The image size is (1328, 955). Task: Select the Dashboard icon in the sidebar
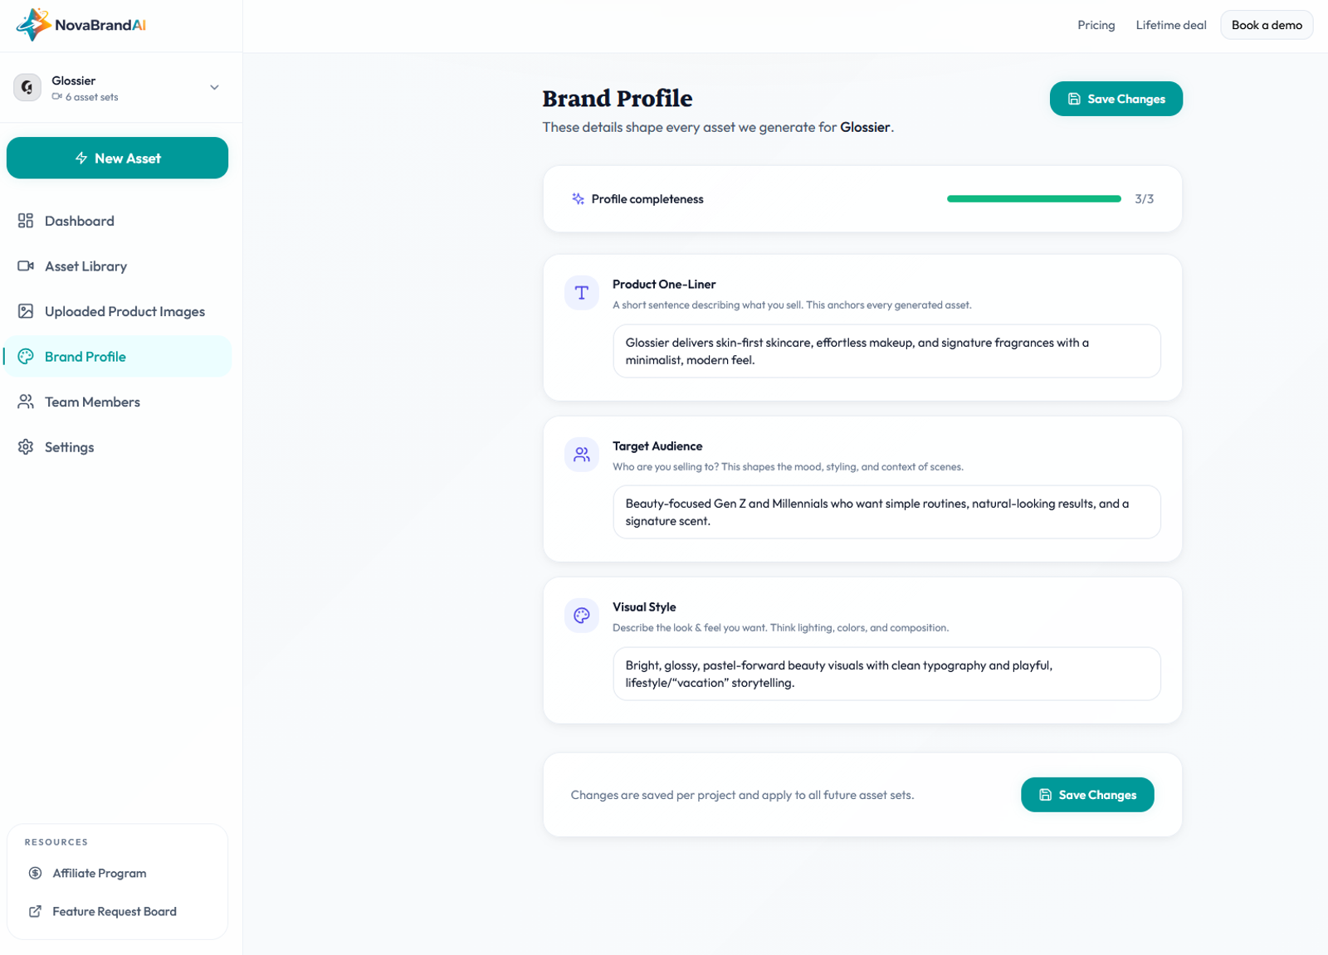pyautogui.click(x=26, y=221)
